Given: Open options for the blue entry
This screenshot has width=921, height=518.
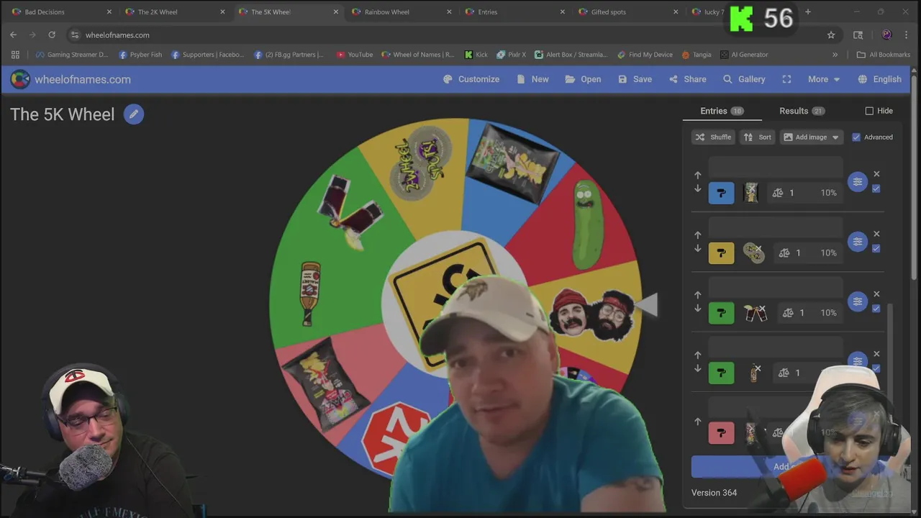Looking at the screenshot, I should click(x=858, y=182).
